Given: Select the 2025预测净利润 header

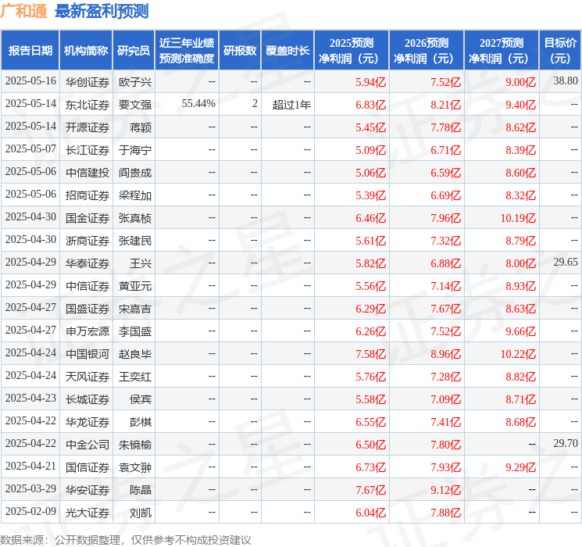Looking at the screenshot, I should pos(352,50).
